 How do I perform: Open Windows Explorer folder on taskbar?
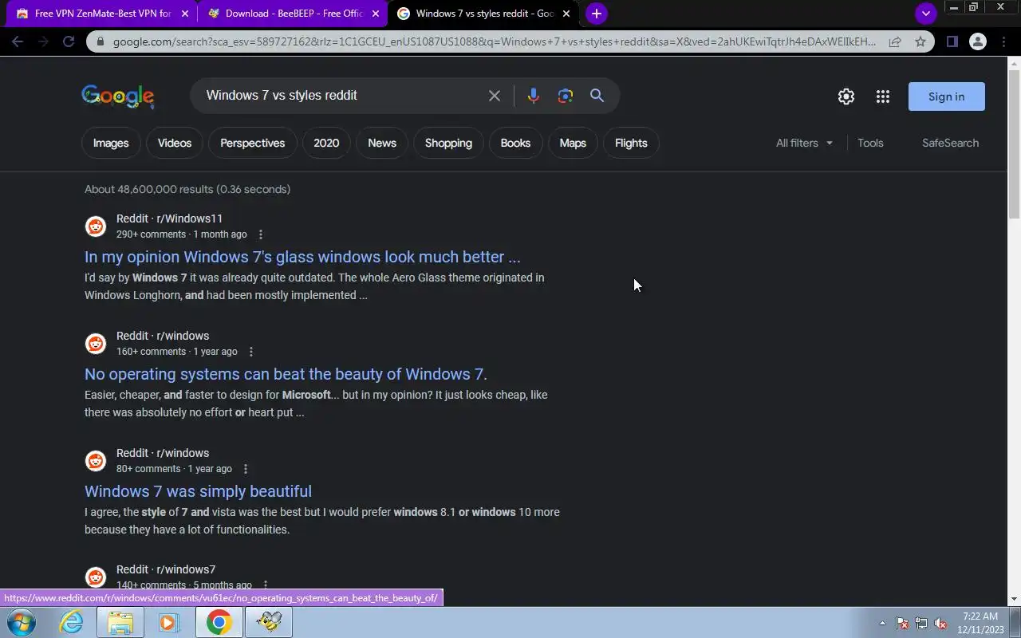pos(120,622)
